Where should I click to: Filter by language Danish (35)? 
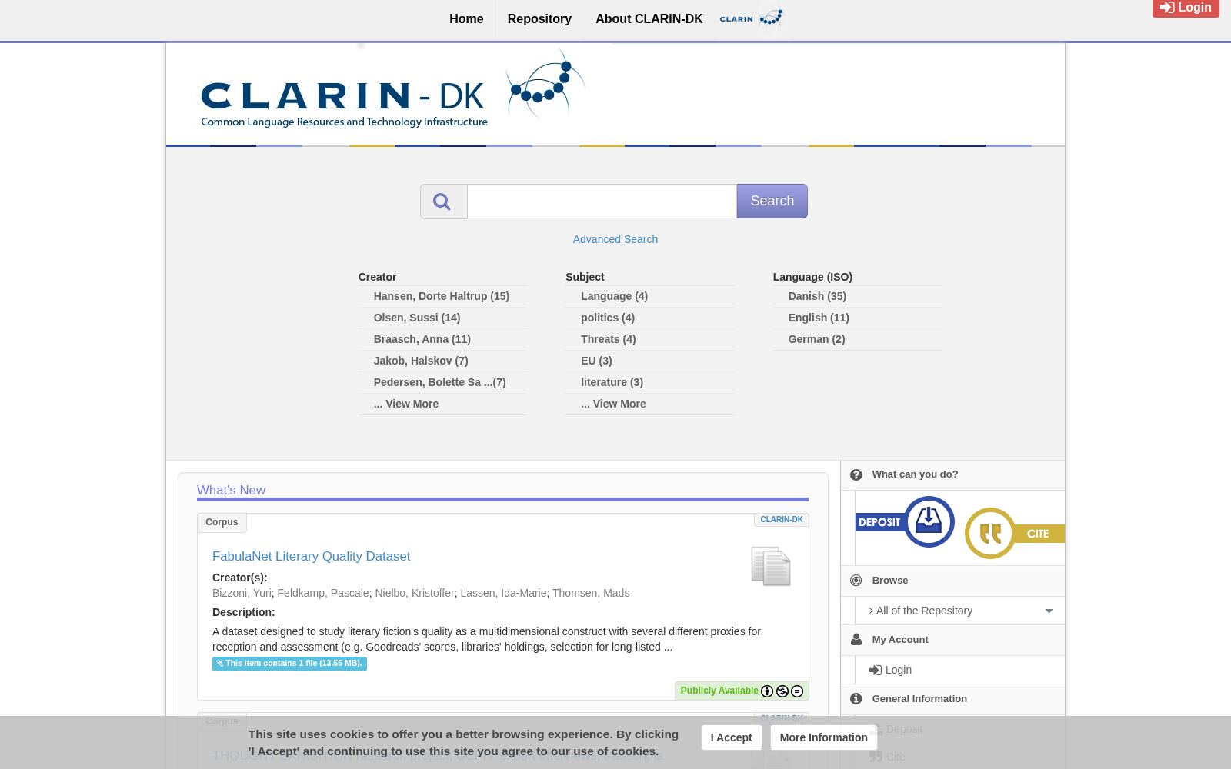coord(817,296)
